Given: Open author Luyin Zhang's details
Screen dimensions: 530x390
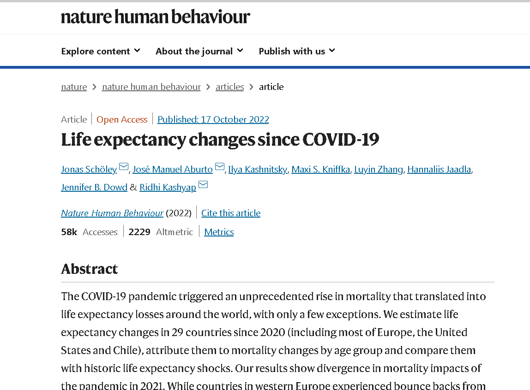Looking at the screenshot, I should 379,169.
